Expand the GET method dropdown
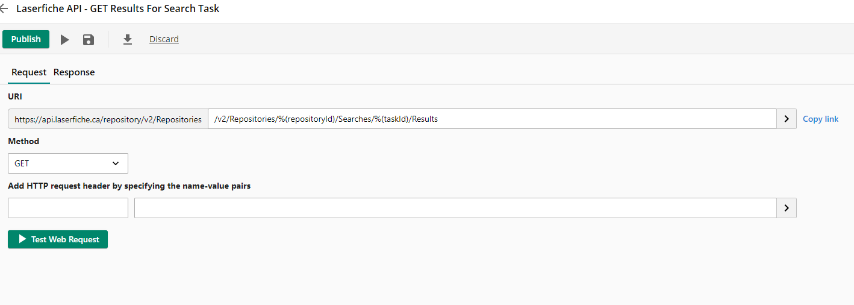The image size is (854, 305). pos(68,163)
